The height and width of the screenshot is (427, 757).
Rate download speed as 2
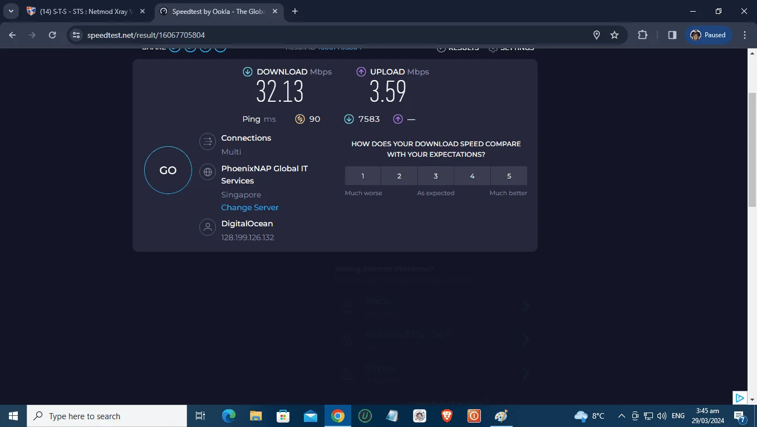(399, 176)
